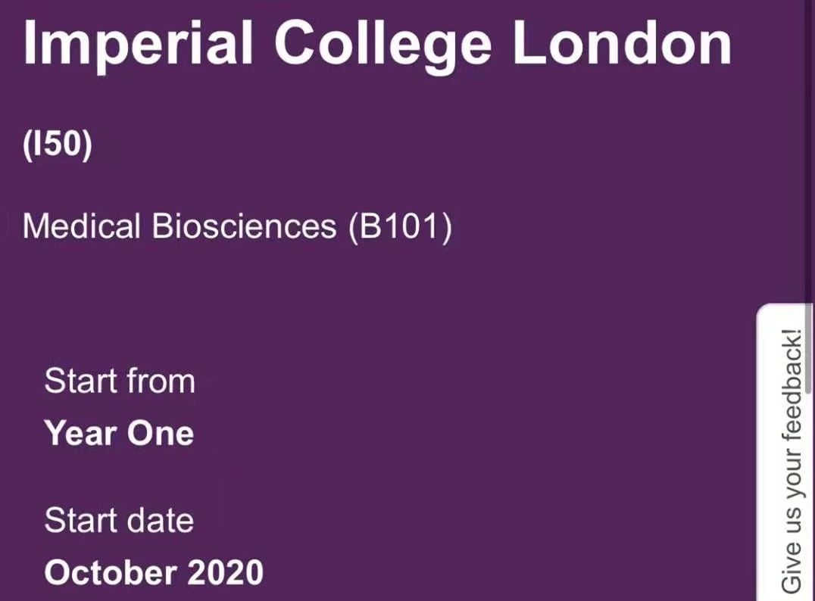Click the word Year in Year One
Screen dimensions: 815x601
(x=80, y=434)
